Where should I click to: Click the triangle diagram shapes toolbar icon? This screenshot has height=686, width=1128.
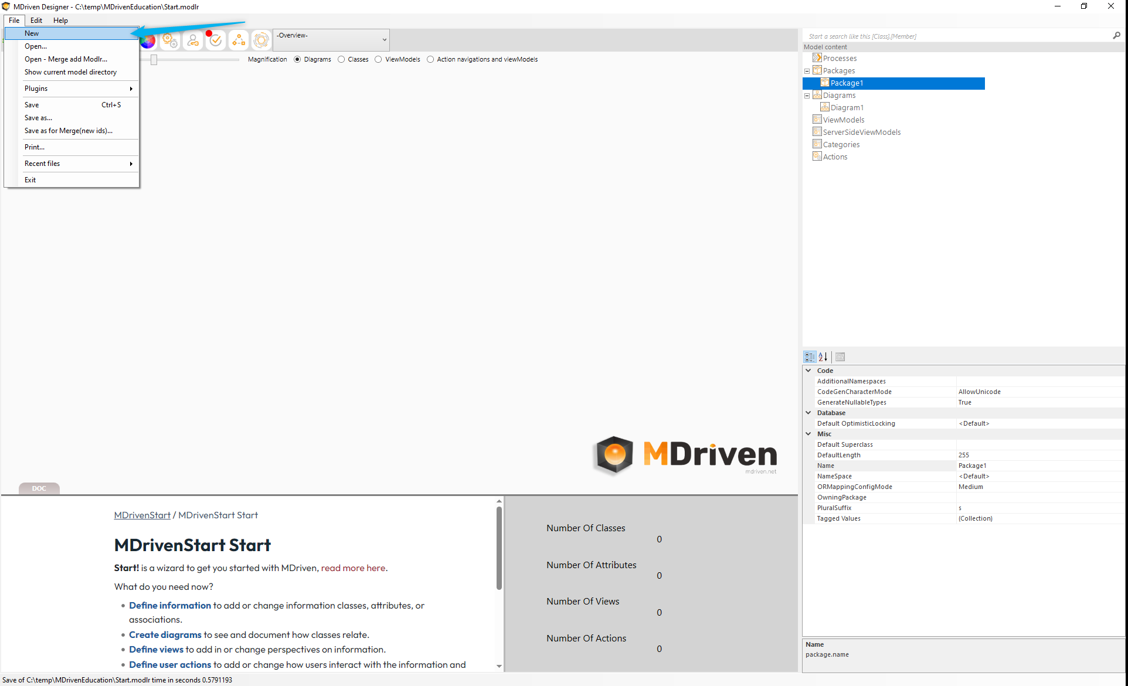pos(239,40)
